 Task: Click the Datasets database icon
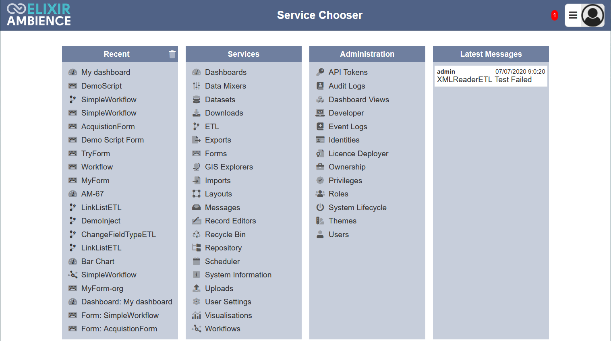coord(197,99)
